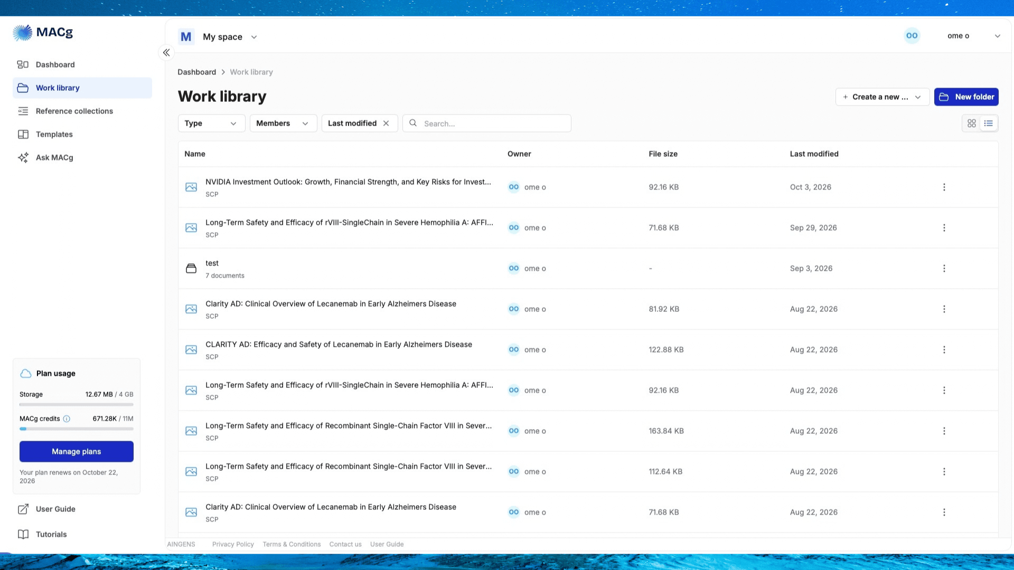Collapse the sidebar with double-chevron icon

coord(166,52)
